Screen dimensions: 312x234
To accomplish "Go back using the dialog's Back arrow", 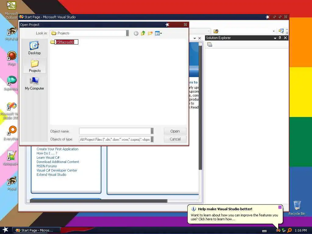I will (136, 34).
